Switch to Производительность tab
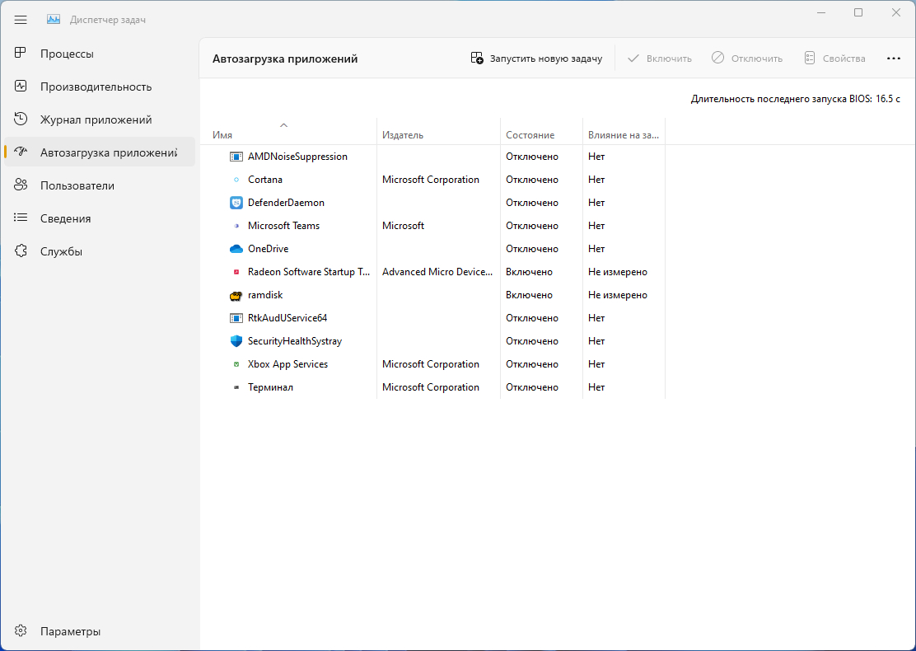 point(100,87)
